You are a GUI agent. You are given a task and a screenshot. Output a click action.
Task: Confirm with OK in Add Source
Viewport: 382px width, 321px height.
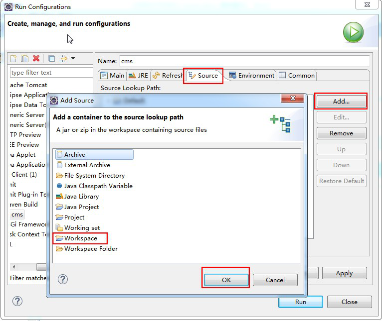(x=226, y=280)
